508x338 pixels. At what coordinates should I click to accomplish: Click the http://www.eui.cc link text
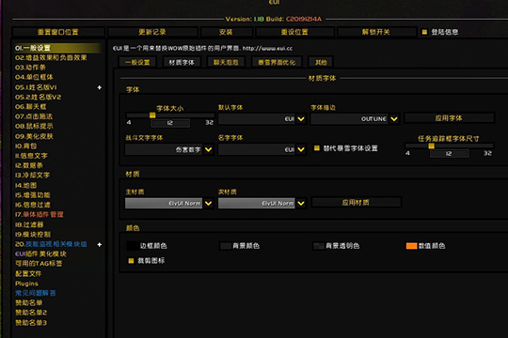point(267,48)
